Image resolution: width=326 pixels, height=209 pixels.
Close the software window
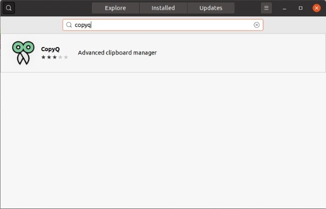click(316, 8)
